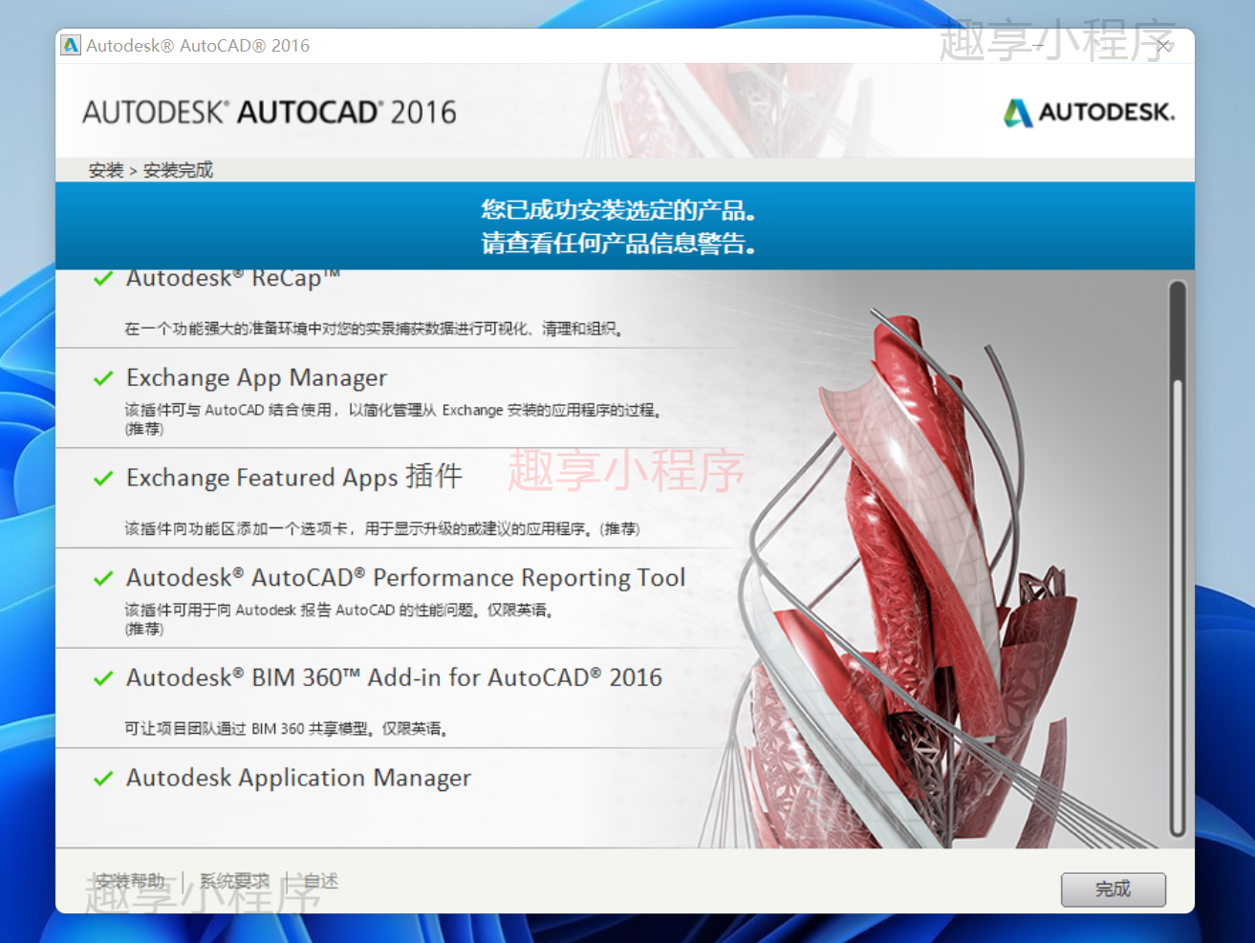The width and height of the screenshot is (1255, 943).
Task: Click green checkmark beside Exchange App Manager
Action: tap(103, 378)
